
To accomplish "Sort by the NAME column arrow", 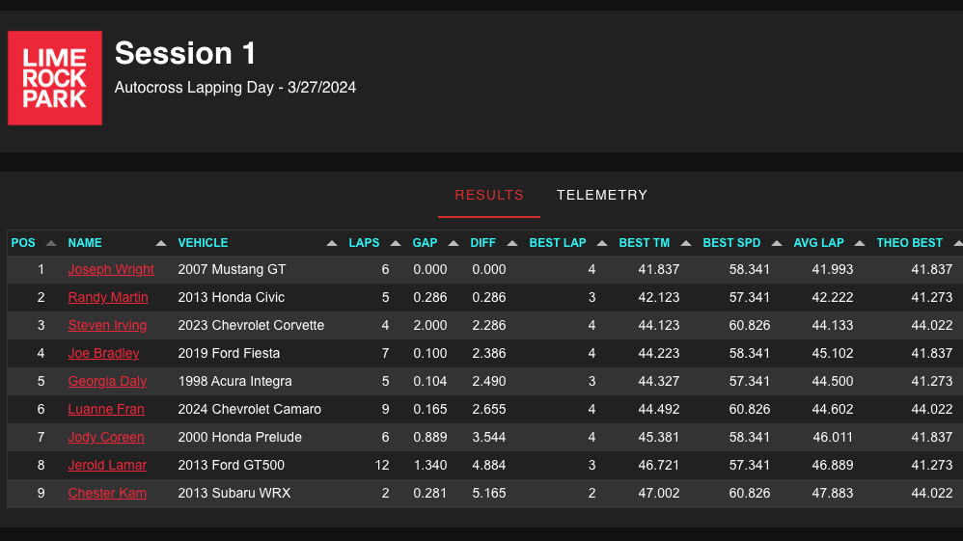I will [x=161, y=243].
